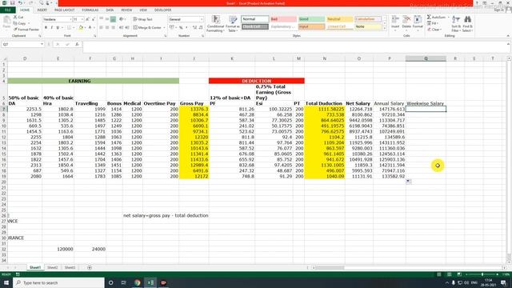
Task: Expand the cell styles gallery
Action: 384,29
